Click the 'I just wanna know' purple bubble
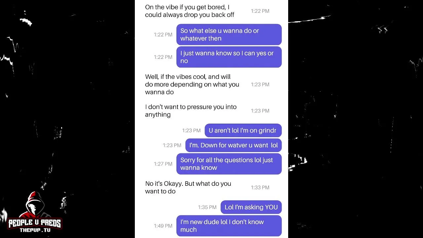Screen dimensions: 423x238 229,57
